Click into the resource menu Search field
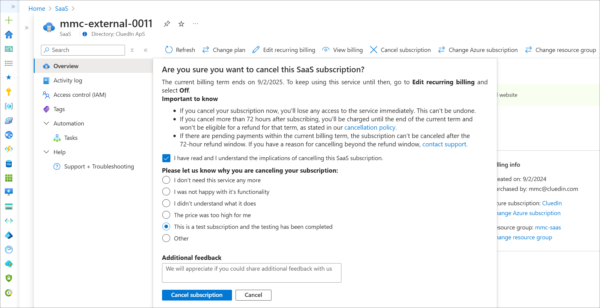 83,50
